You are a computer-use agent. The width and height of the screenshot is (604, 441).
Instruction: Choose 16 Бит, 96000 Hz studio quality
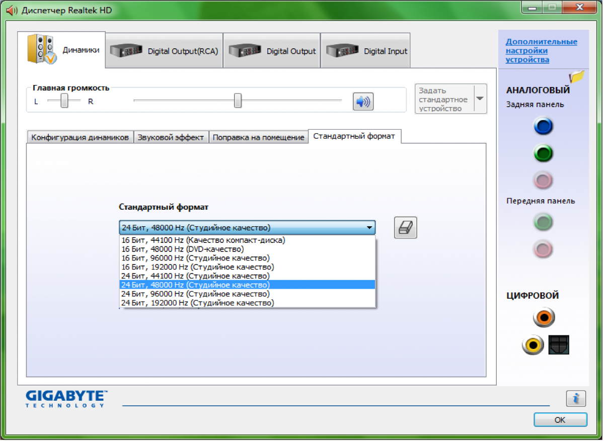[247, 258]
